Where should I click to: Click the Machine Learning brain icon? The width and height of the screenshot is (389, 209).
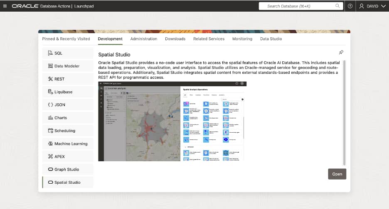click(50, 143)
